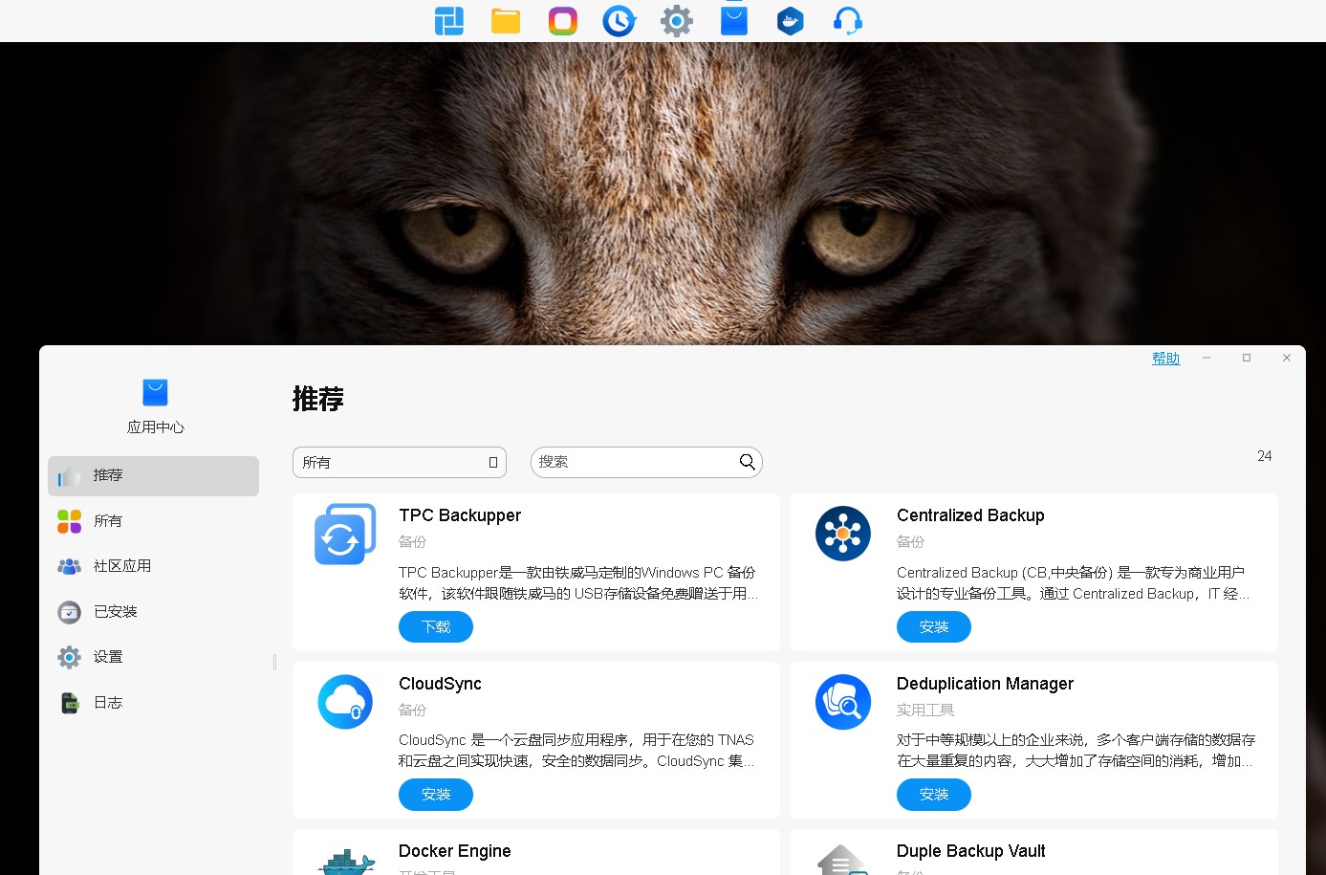Image resolution: width=1326 pixels, height=875 pixels.
Task: Open the gear Control Panel icon in top bar
Action: coord(676,21)
